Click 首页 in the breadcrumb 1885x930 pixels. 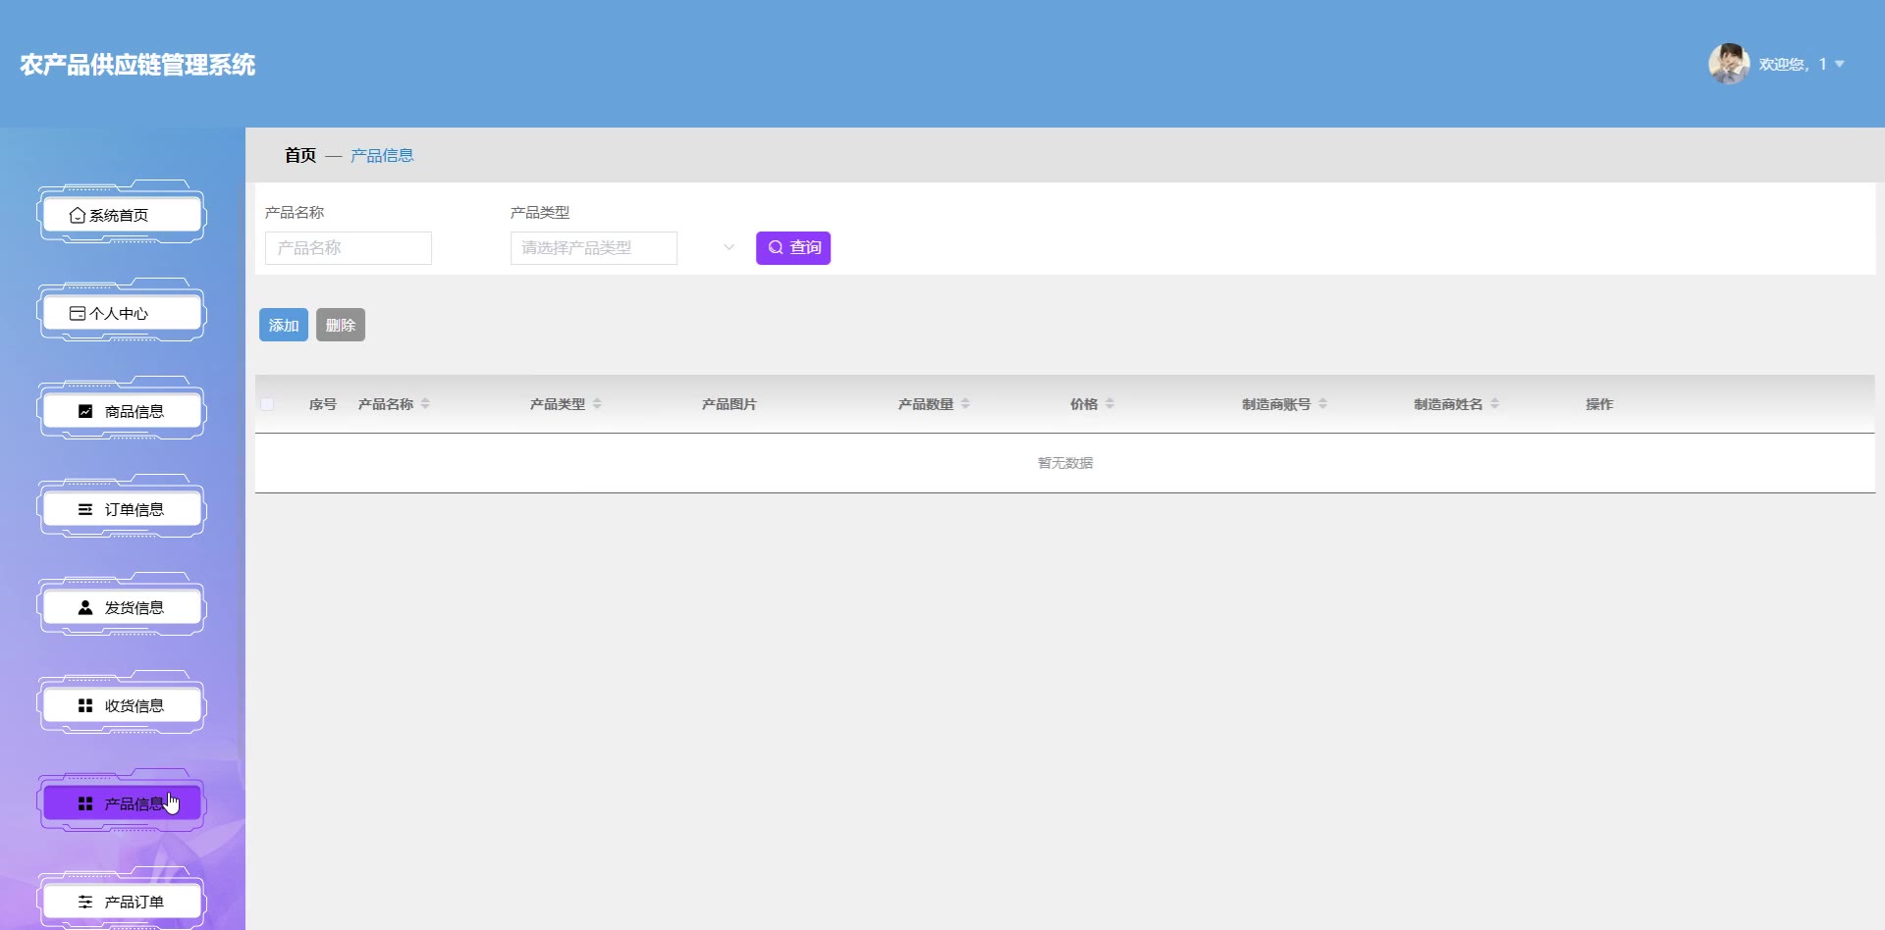(300, 155)
